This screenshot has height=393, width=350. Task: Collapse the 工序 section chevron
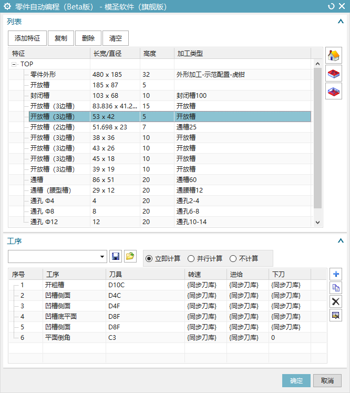(341, 240)
